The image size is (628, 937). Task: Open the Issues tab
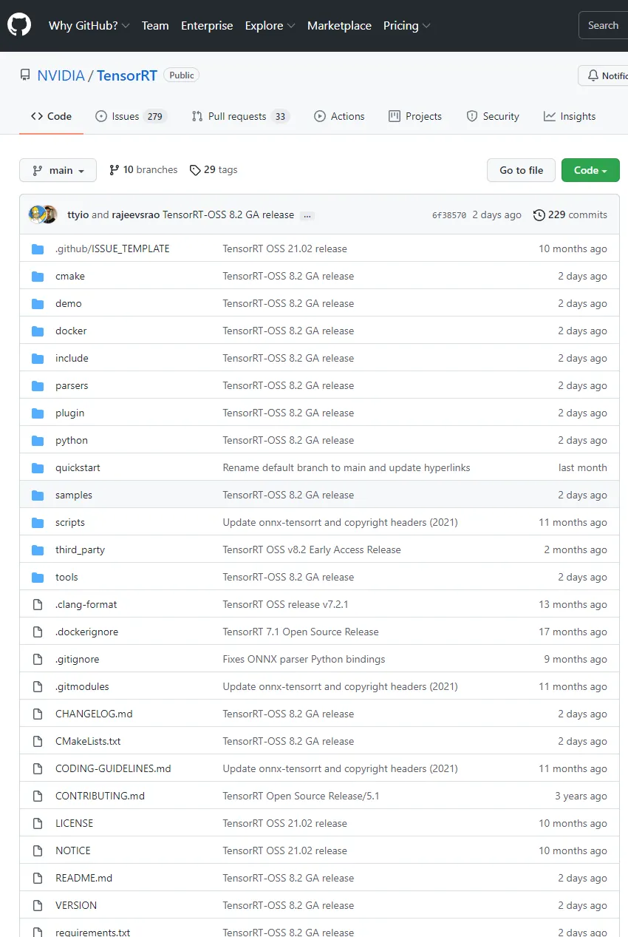click(x=132, y=116)
